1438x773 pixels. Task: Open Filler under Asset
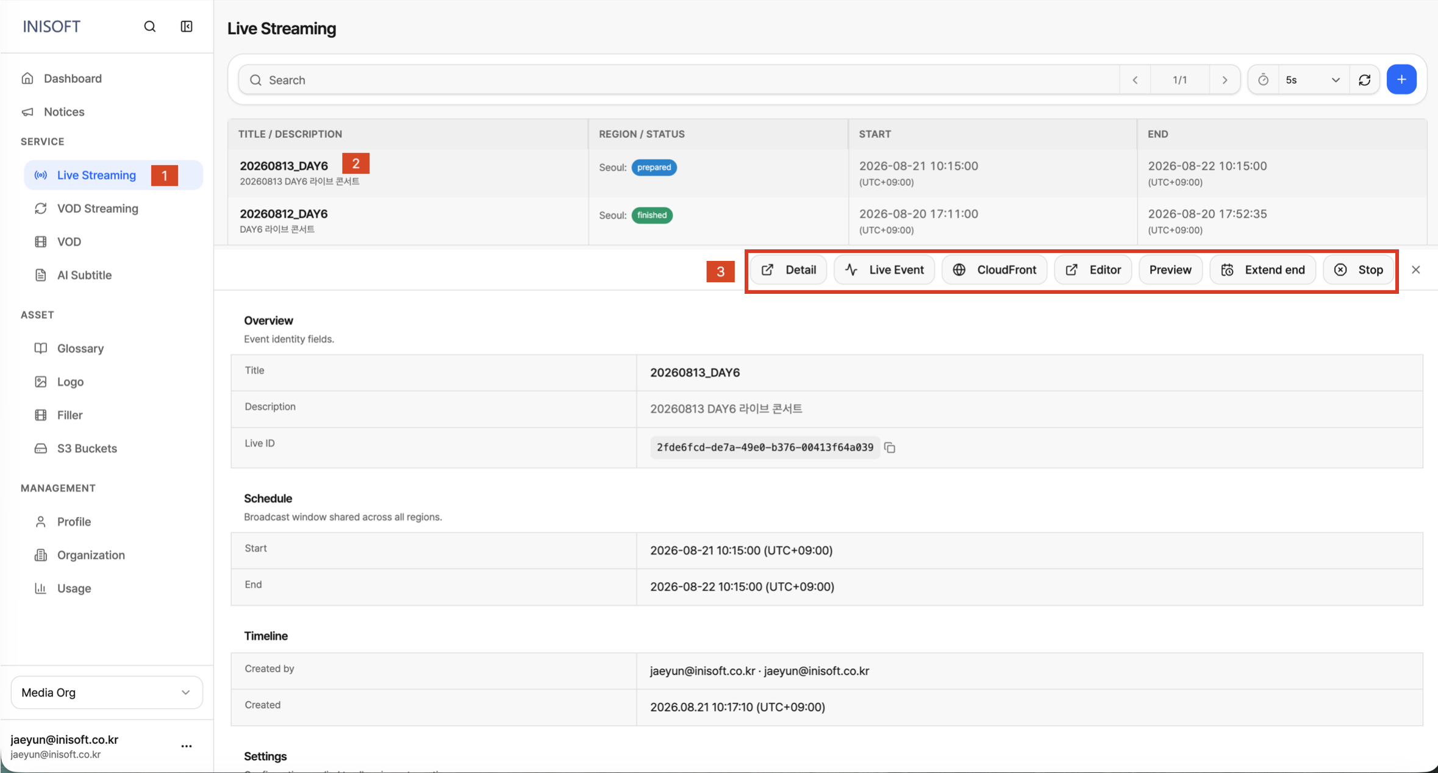[x=113, y=415]
